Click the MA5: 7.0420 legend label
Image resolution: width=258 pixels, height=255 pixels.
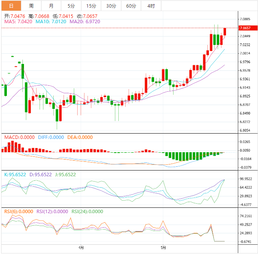click(x=18, y=22)
